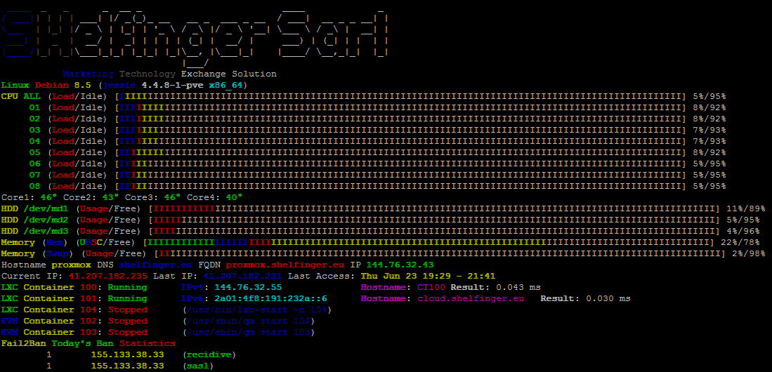The height and width of the screenshot is (372, 772).
Task: Click "Stopped" status of LXC Container 104
Action: (x=128, y=310)
